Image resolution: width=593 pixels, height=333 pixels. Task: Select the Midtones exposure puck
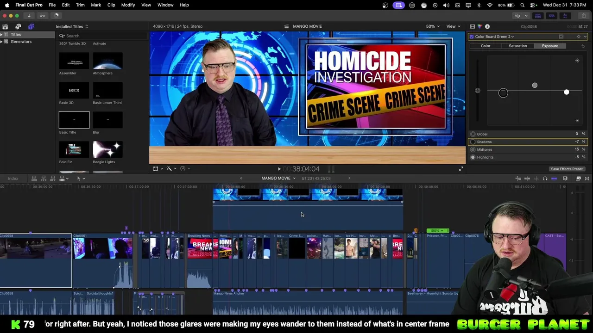coord(535,85)
